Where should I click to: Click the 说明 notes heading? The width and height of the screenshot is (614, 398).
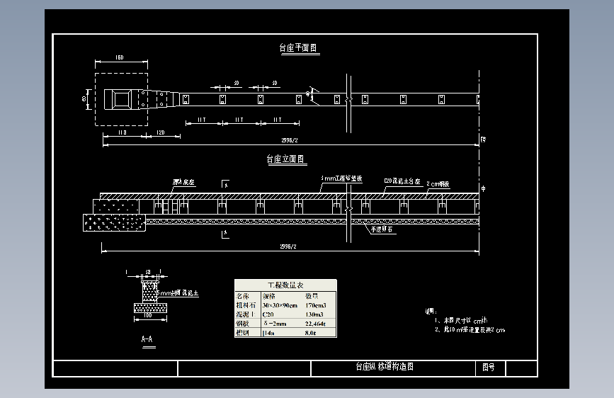coord(431,312)
